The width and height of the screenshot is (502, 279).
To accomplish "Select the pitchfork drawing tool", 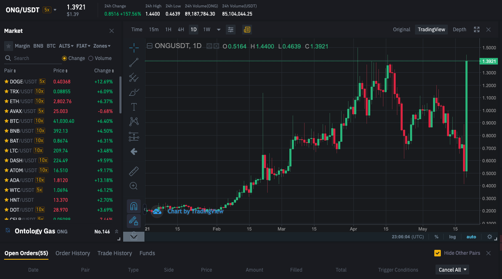I will pos(134,77).
